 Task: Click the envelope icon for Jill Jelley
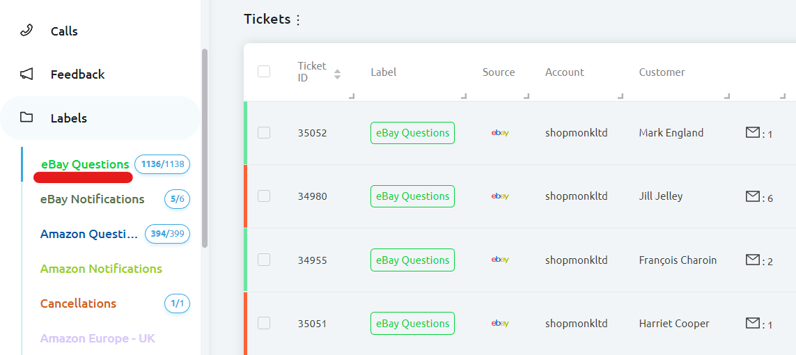(x=752, y=197)
